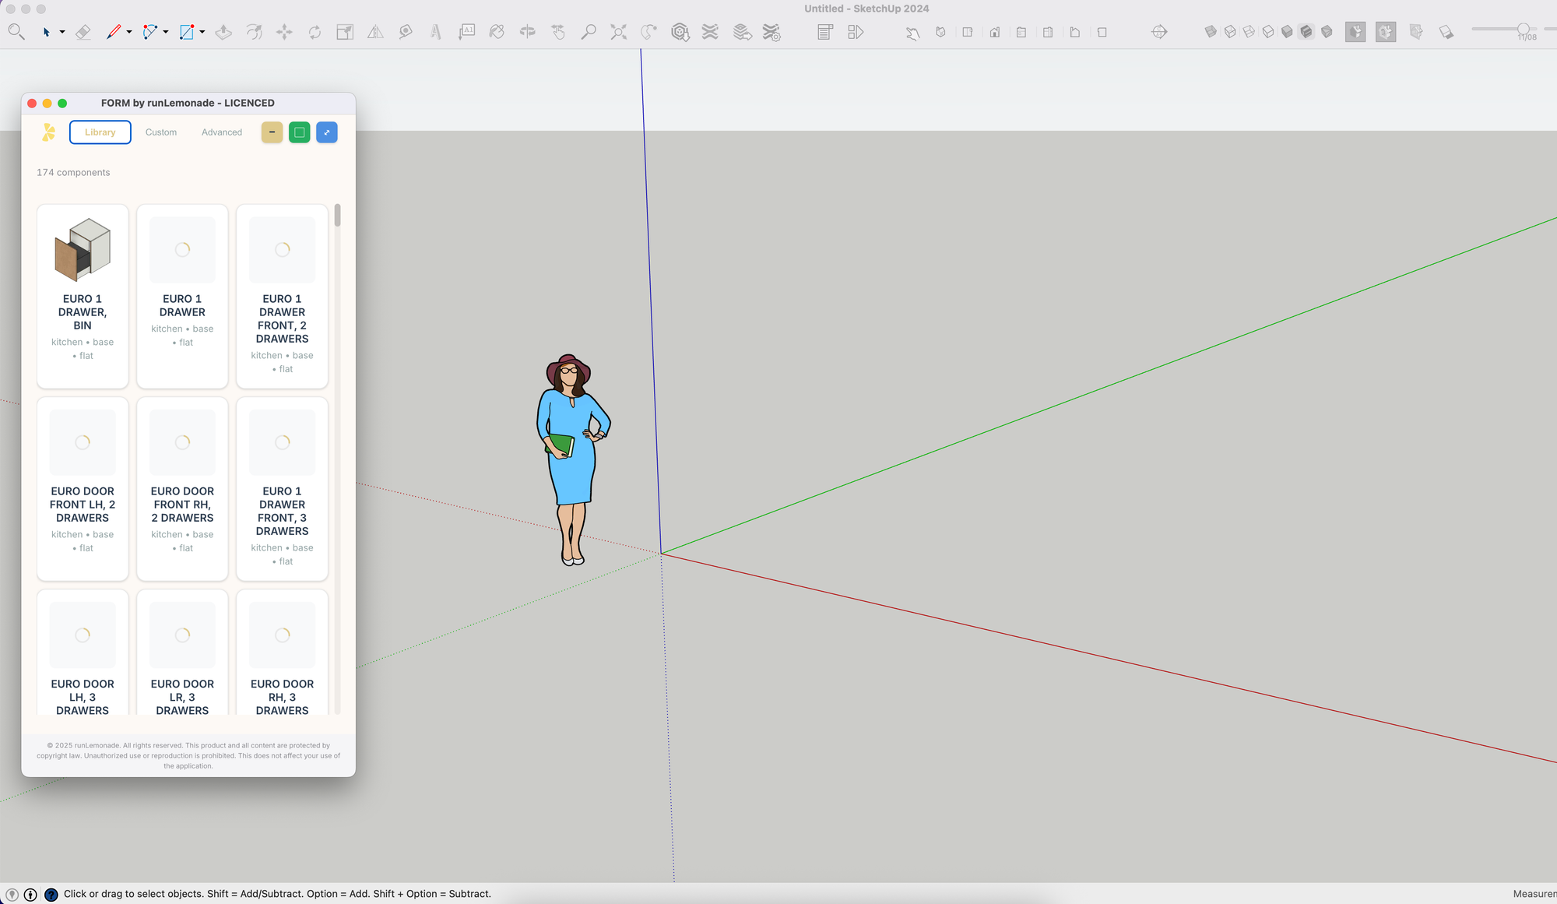Click the FORM component list scrollbar
Viewport: 1557px width, 904px height.
(337, 216)
